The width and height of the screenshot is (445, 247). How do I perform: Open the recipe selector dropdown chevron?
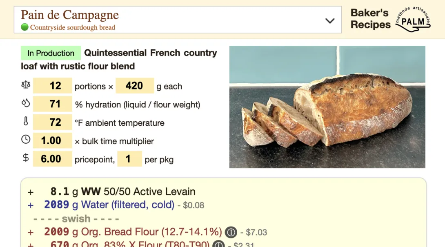[329, 20]
